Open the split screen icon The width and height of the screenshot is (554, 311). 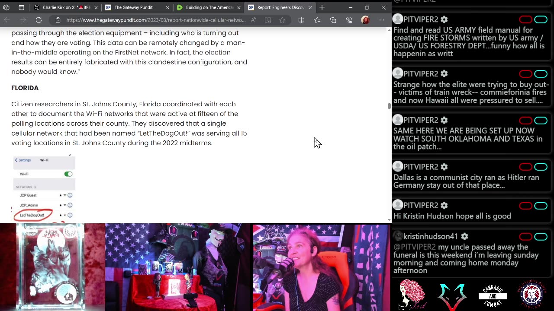pos(301,20)
